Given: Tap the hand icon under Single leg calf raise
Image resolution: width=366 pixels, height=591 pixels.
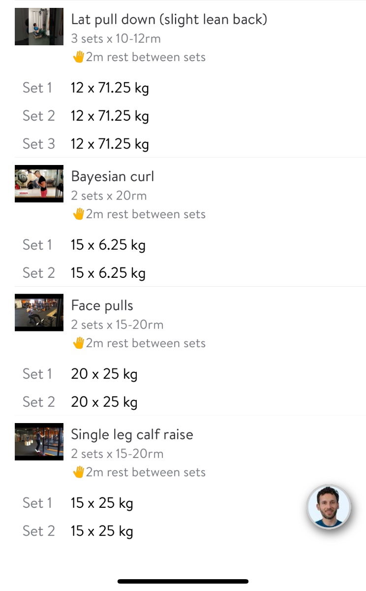Looking at the screenshot, I should click(78, 472).
